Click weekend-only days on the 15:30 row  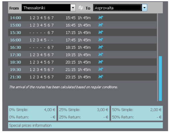point(42,33)
